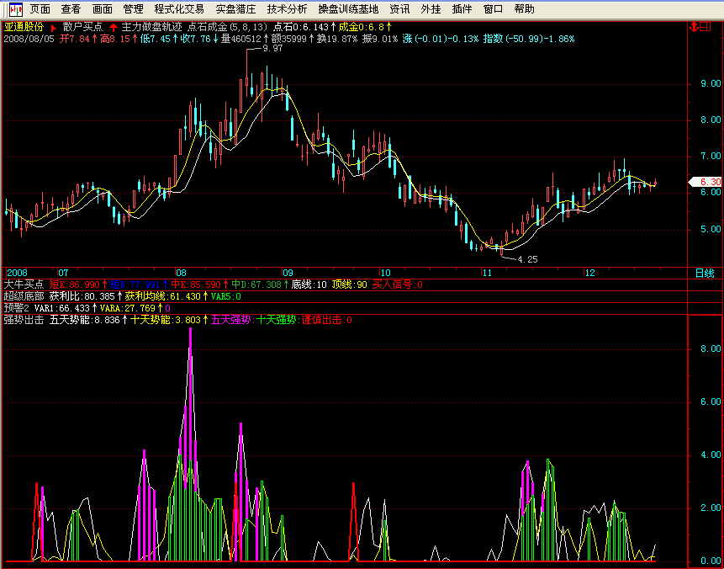Open the 实盘猎庄 menu

pos(235,9)
